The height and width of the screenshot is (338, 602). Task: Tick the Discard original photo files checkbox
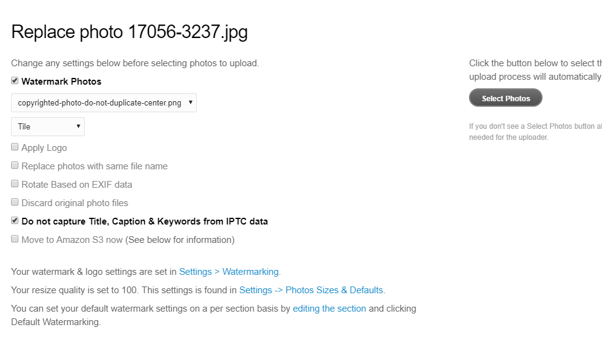click(15, 202)
